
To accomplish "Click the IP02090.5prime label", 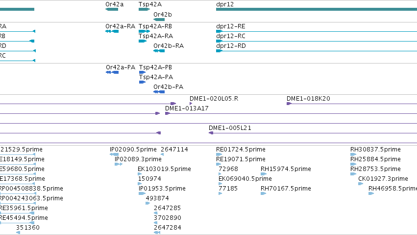I will tap(133, 150).
